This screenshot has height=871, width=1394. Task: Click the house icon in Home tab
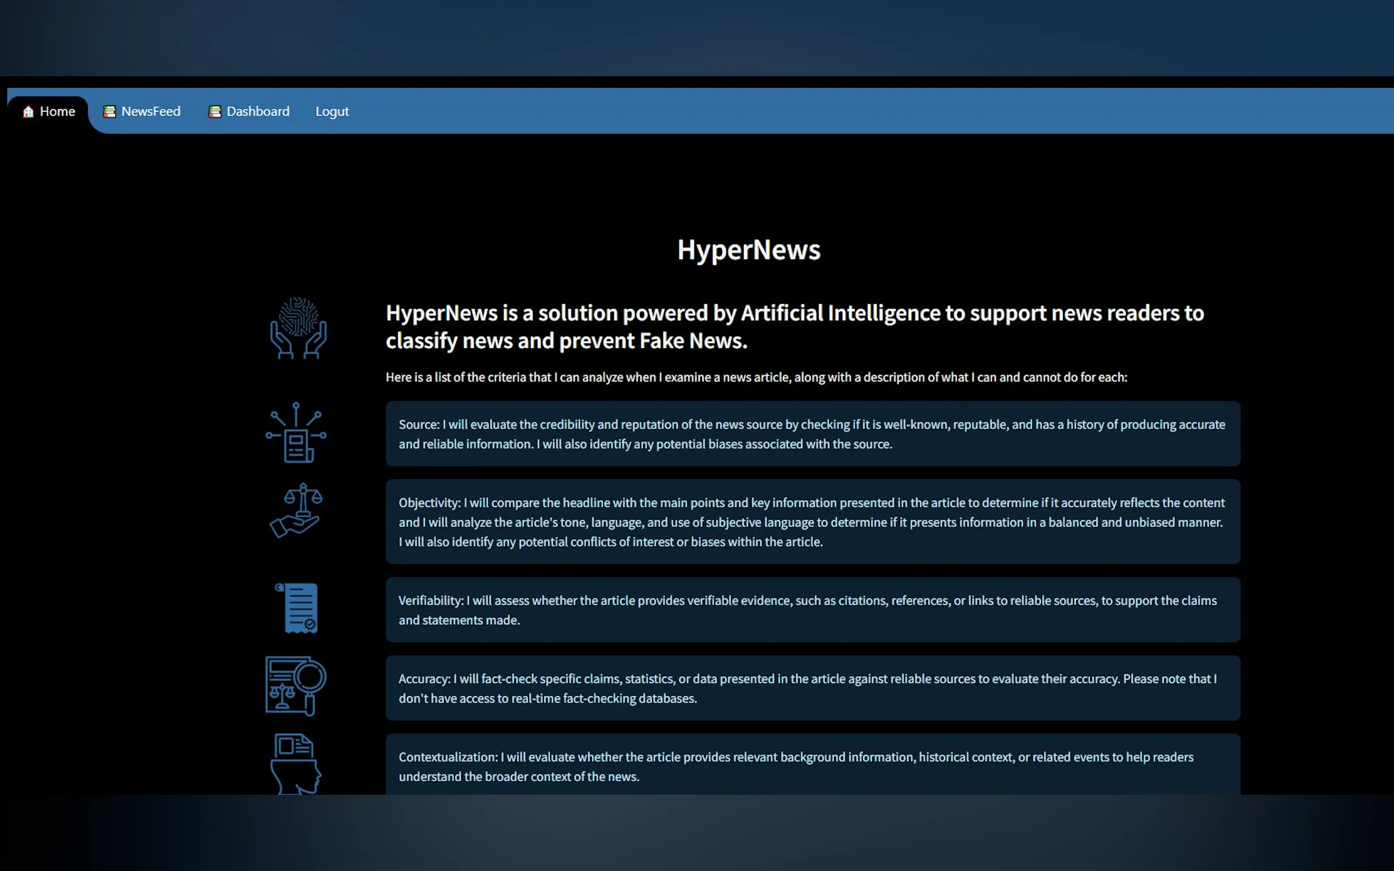[x=28, y=112]
